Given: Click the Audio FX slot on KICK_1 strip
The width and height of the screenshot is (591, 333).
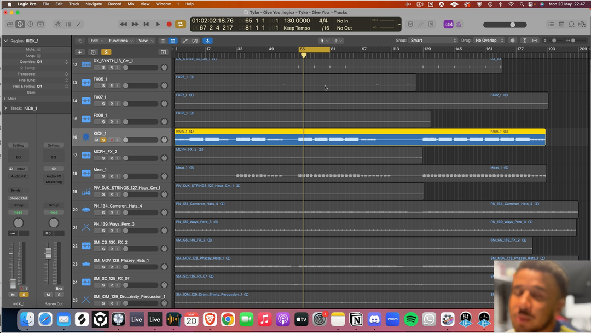Looking at the screenshot, I should coord(18,176).
